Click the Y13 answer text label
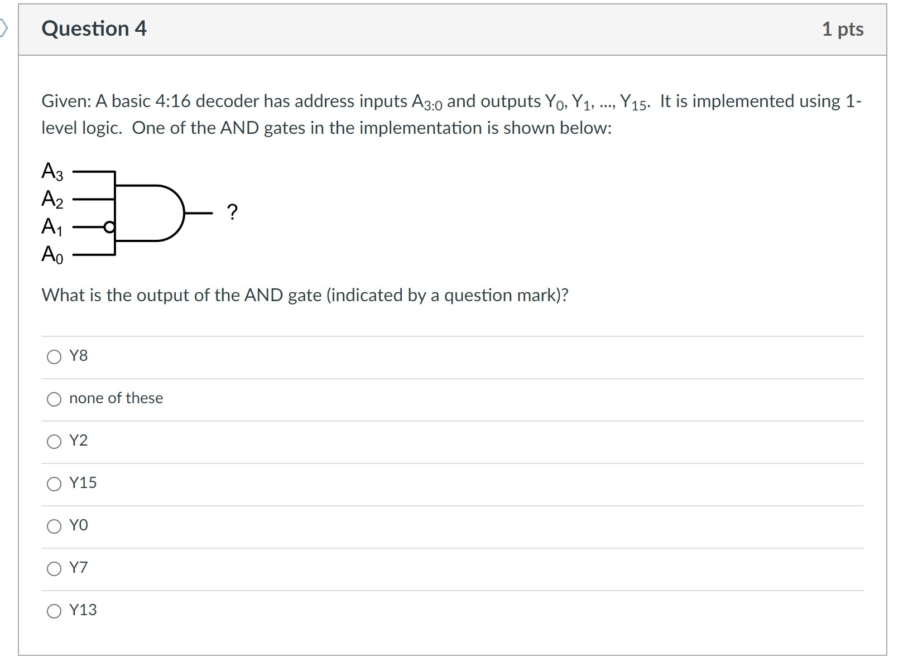Screen dimensions: 908x667 pos(83,610)
